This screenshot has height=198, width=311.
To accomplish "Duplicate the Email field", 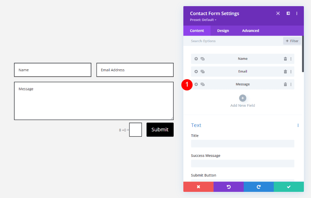I will tap(202, 71).
